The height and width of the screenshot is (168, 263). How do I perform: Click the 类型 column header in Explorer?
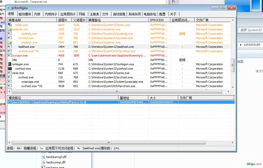pyautogui.click(x=240, y=61)
